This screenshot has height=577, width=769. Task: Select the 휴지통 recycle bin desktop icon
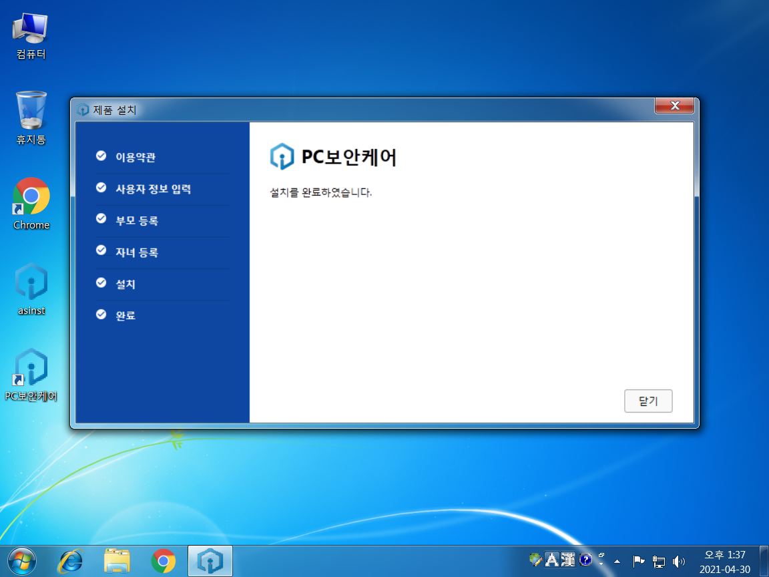[31, 118]
